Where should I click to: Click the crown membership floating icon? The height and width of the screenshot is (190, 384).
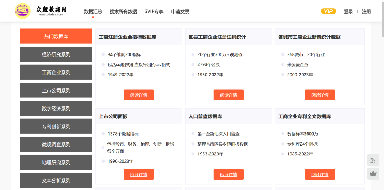coord(373,174)
